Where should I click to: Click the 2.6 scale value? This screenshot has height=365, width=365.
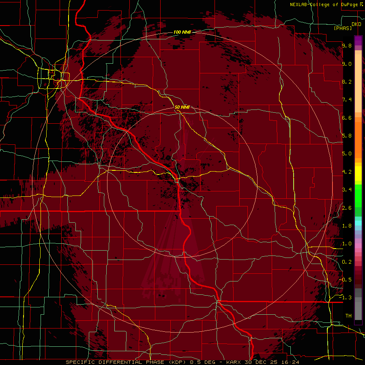347,208
